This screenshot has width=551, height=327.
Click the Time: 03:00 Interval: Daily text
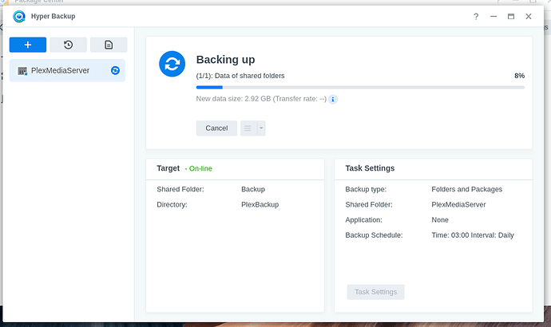[473, 235]
